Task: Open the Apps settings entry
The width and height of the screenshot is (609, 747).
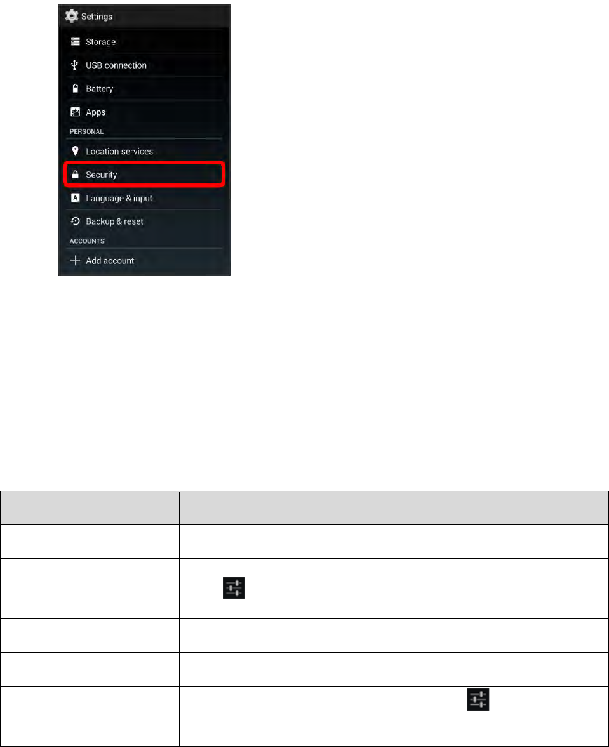Action: [x=144, y=112]
